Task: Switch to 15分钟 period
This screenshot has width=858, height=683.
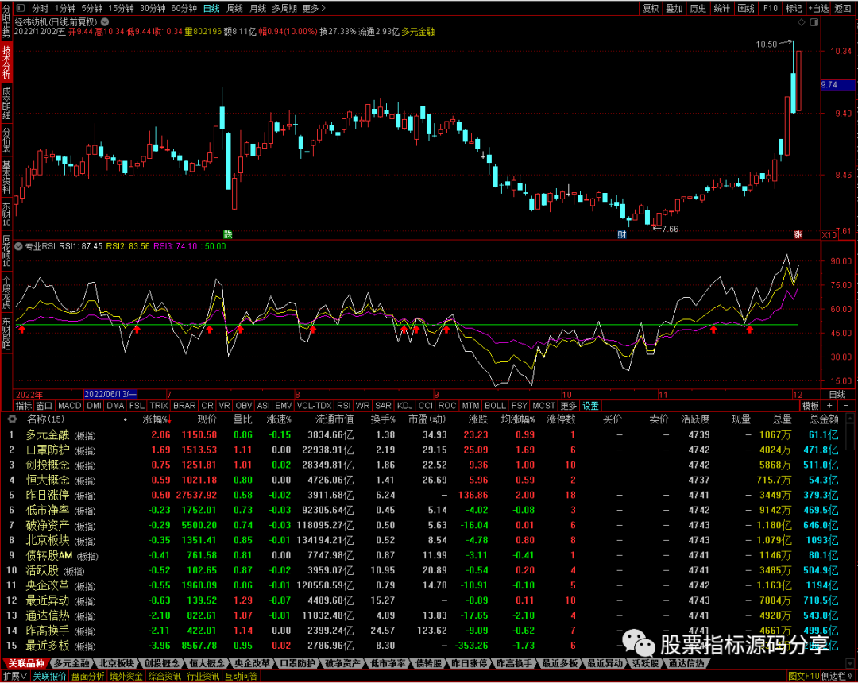Action: tap(121, 8)
